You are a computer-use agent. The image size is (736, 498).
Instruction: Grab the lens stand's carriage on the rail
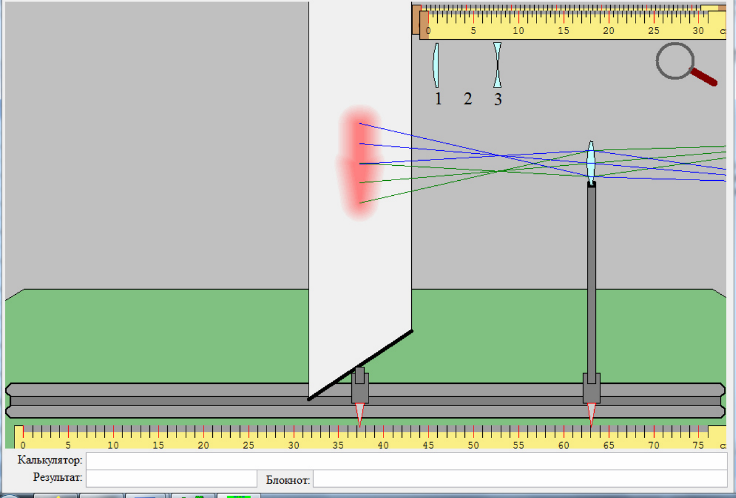(x=591, y=388)
